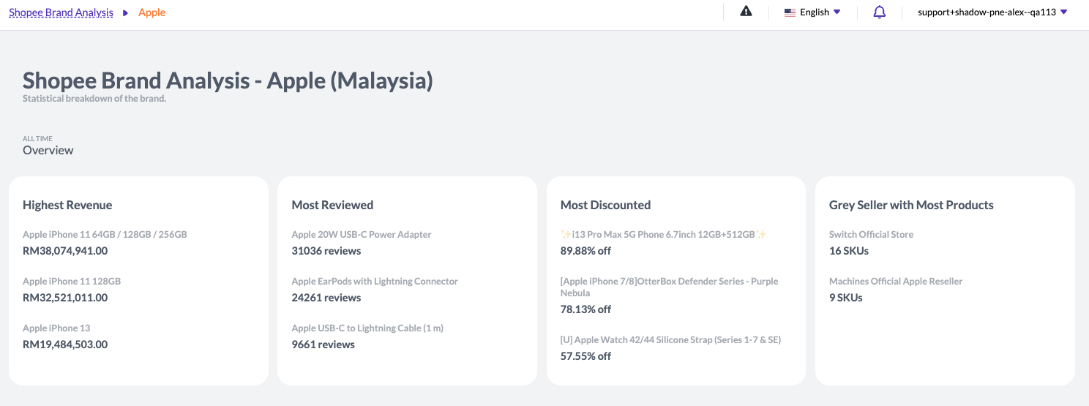Select OtterBox Defender Series Purple Nebula listing
Viewport: 1089px width, 406px height.
(670, 287)
